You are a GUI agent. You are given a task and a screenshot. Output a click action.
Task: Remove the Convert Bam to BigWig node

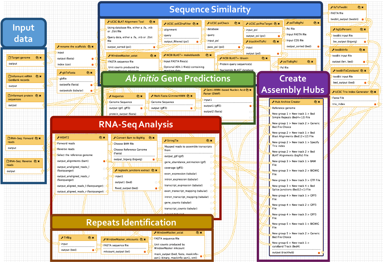[154, 138]
